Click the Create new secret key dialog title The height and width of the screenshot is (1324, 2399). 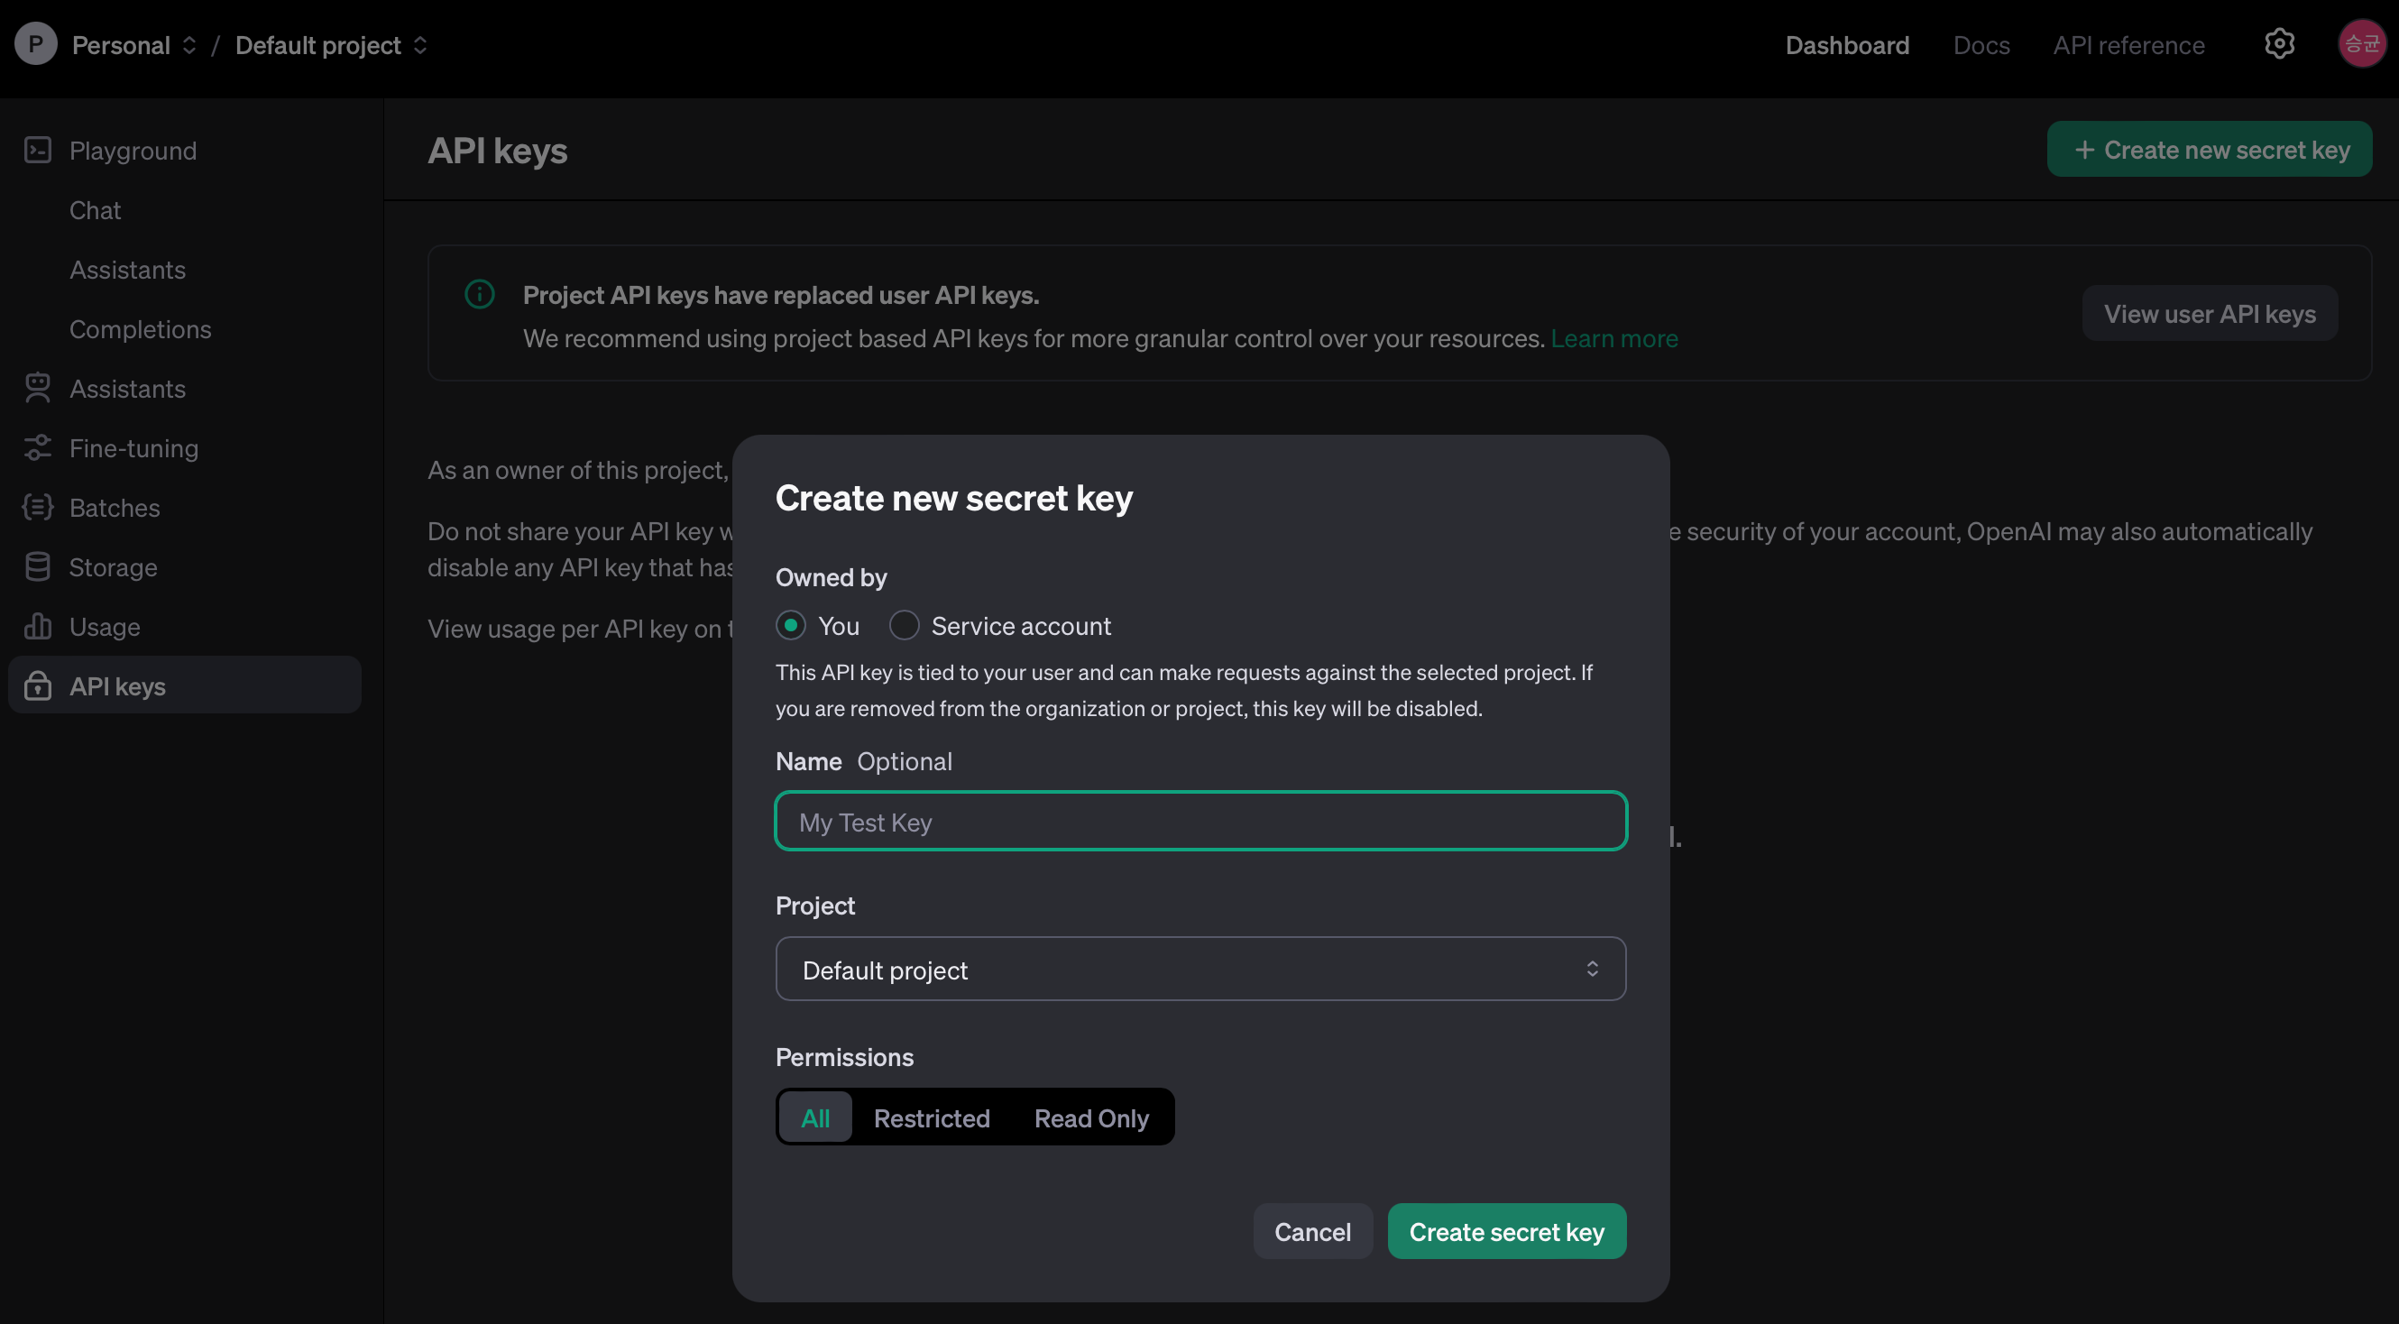[953, 498]
